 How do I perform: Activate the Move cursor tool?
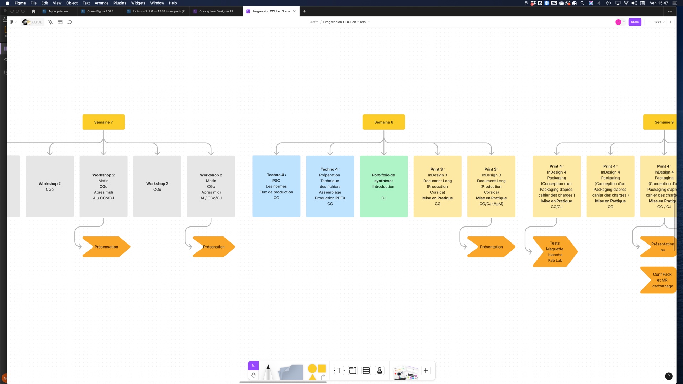pyautogui.click(x=253, y=366)
